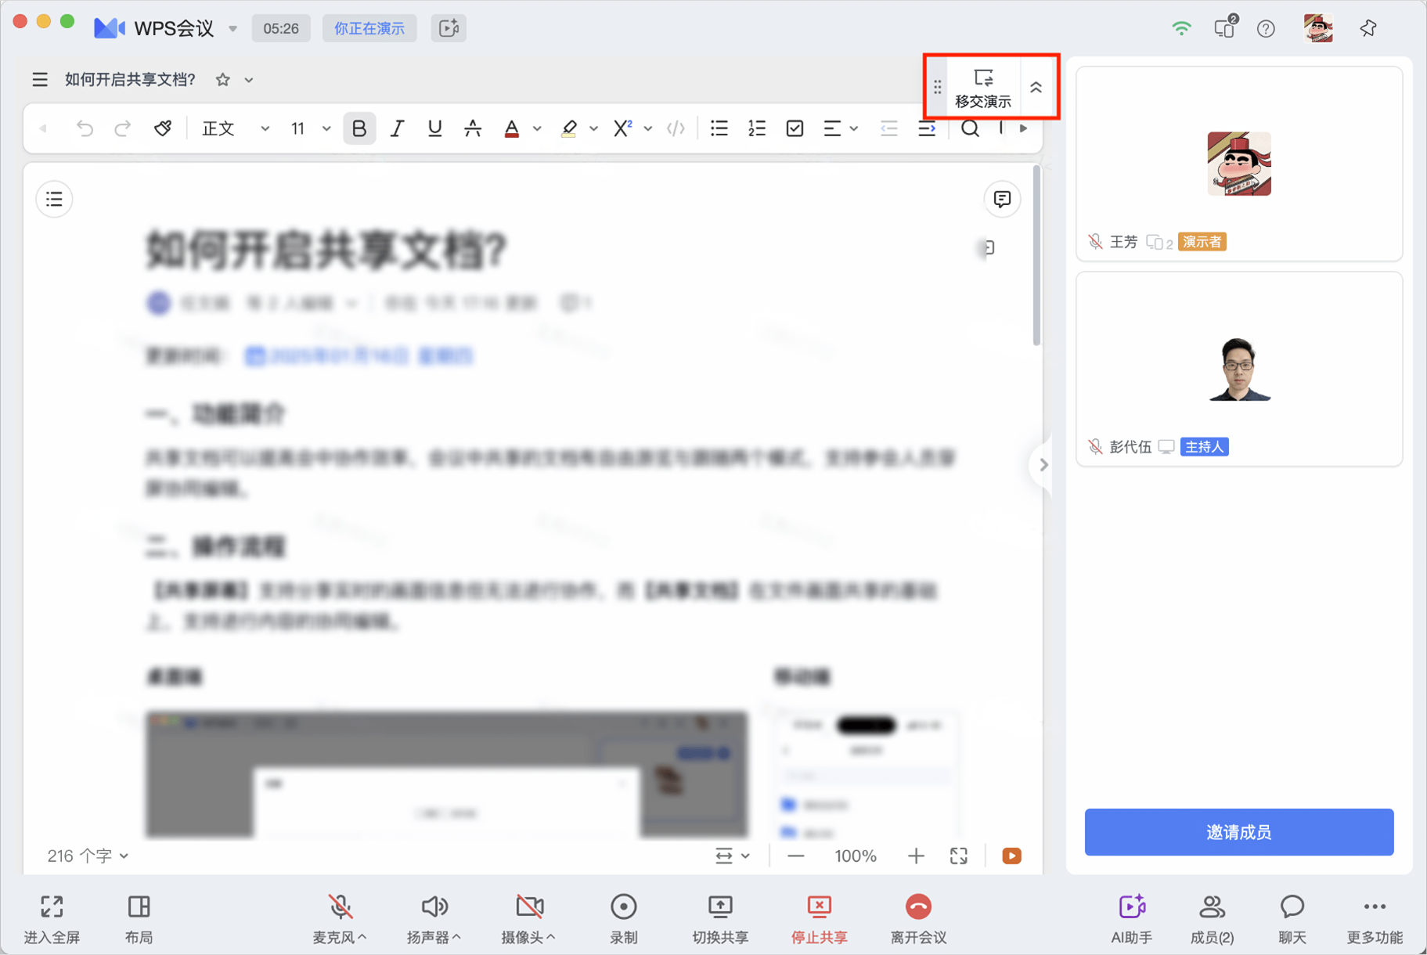Insert a numbered list
The image size is (1427, 955).
pos(756,128)
